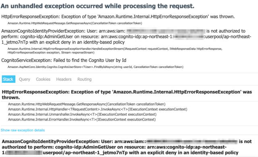Screen dimensions: 258x157
Task: Click the small GetResponseAsync line under summary
Action: pos(75,23)
